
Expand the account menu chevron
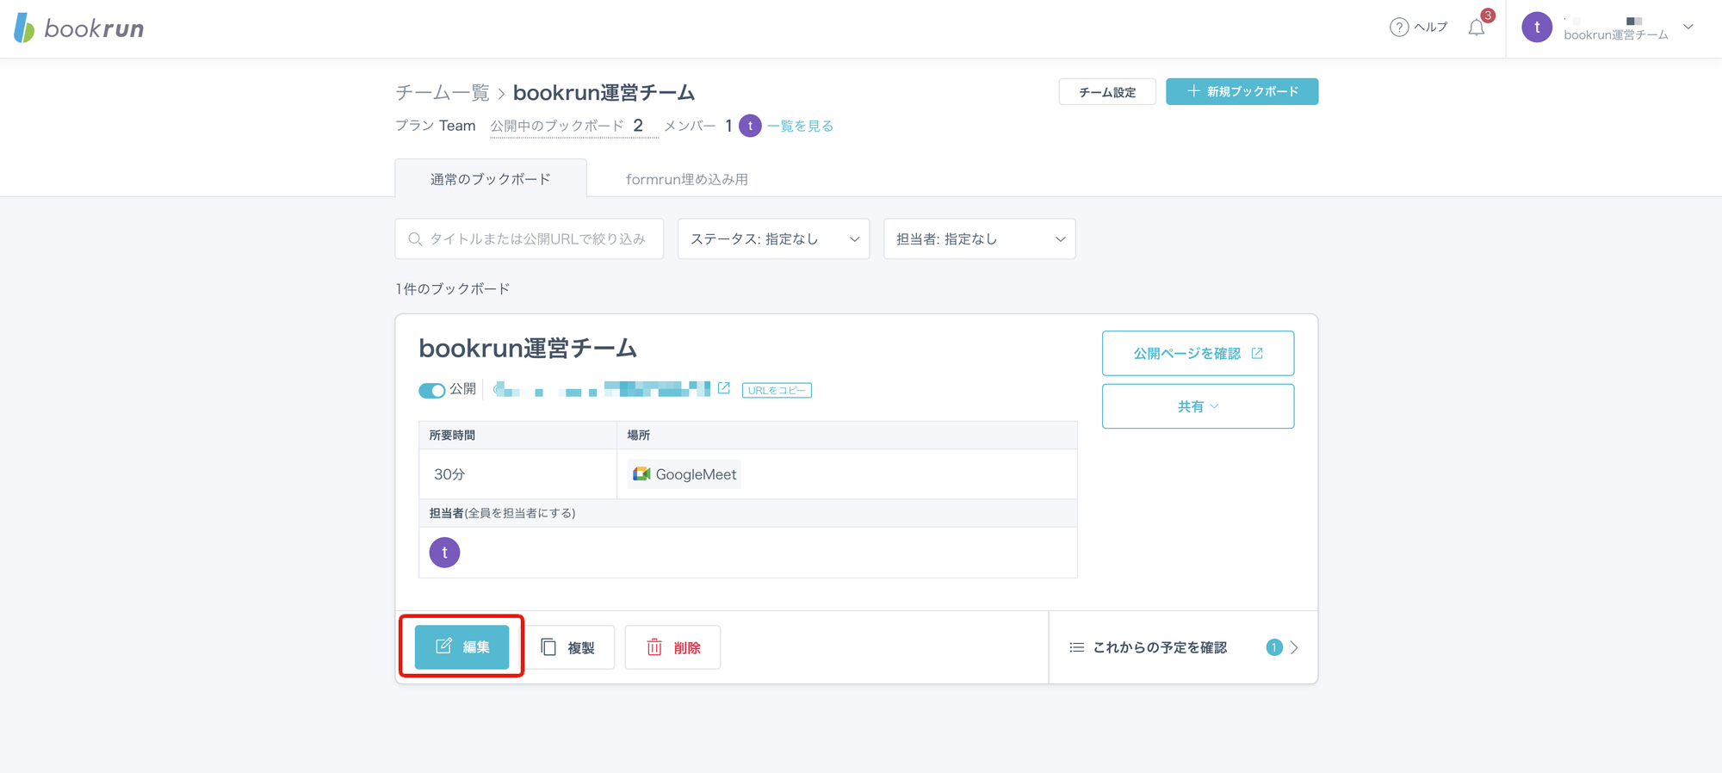1688,27
